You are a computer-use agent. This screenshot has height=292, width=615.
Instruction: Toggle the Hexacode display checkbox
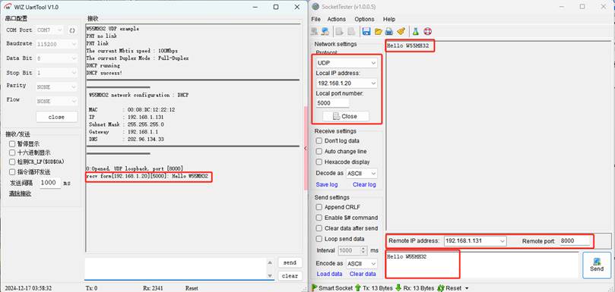(x=319, y=162)
